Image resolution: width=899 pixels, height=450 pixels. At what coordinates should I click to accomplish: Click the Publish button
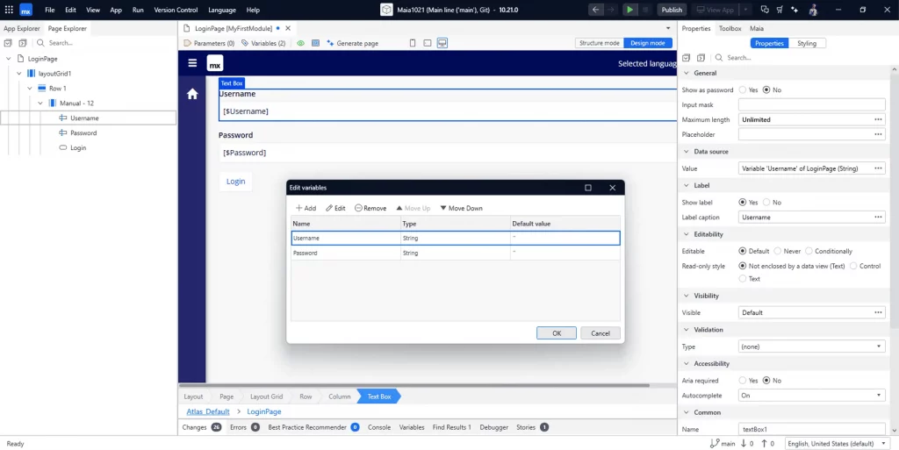pos(672,10)
